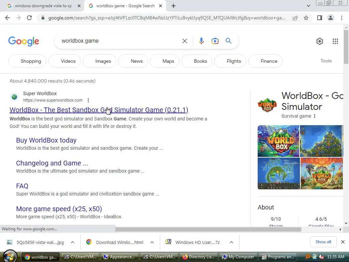Switch to Directory Lis Firefox taskbar window
Image resolution: width=349 pixels, height=262 pixels.
199,257
